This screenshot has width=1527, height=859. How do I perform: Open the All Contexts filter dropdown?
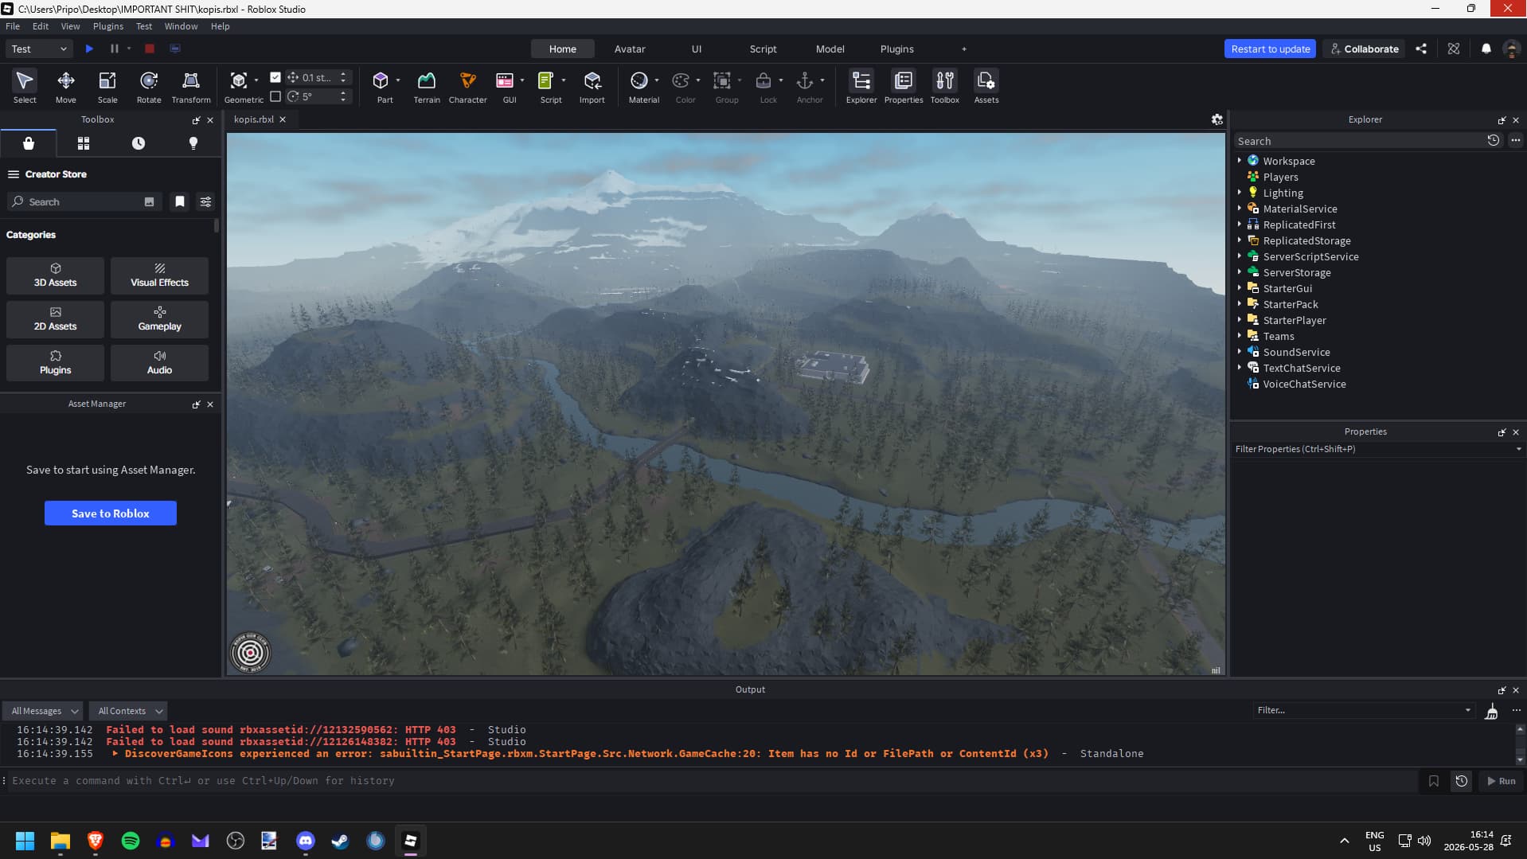129,711
